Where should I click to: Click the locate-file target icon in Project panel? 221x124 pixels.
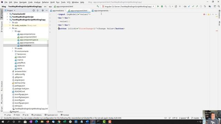(x=34, y=11)
